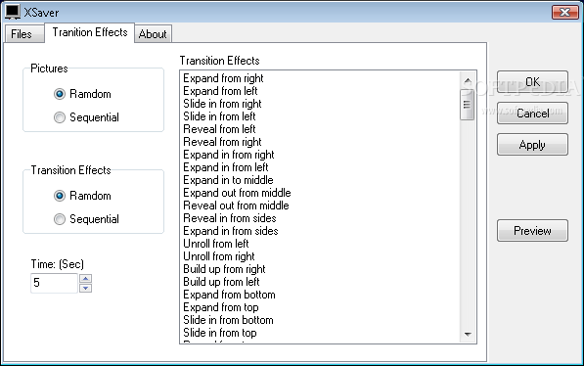584x366 pixels.
Task: Open the About tab
Action: tap(153, 34)
